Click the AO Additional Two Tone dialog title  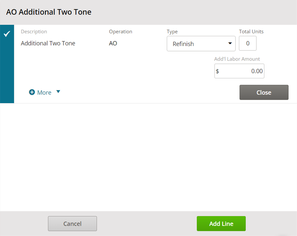pyautogui.click(x=49, y=12)
